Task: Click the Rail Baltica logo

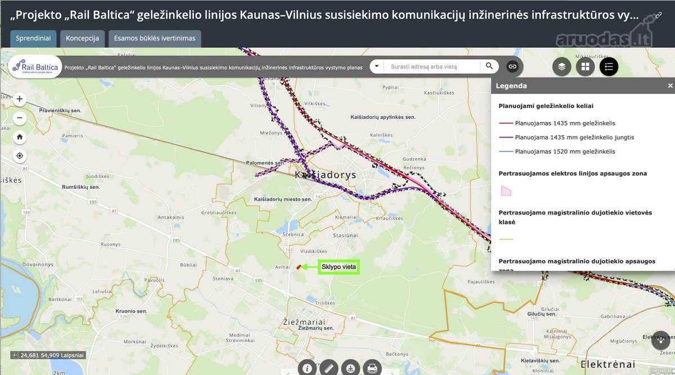Action: tap(34, 66)
